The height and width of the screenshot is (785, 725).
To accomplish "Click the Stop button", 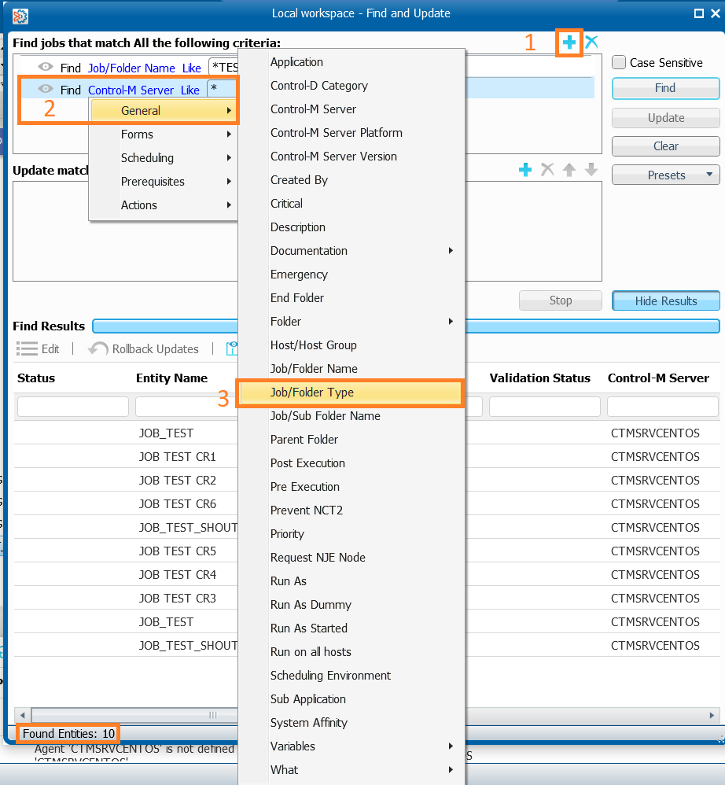I will (x=561, y=300).
